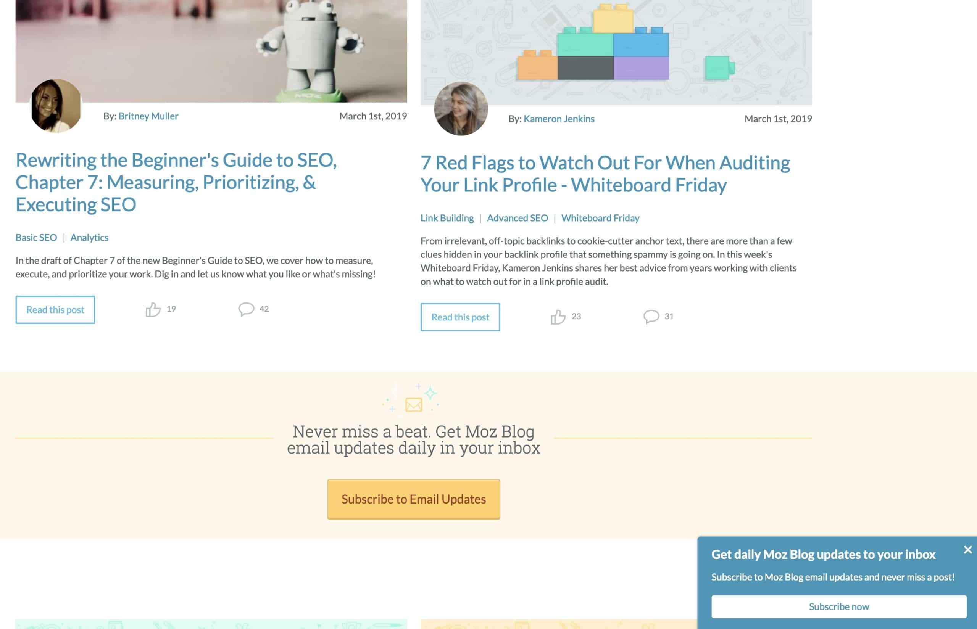Click the 'Analytics' category tag
The image size is (977, 629).
tap(89, 237)
